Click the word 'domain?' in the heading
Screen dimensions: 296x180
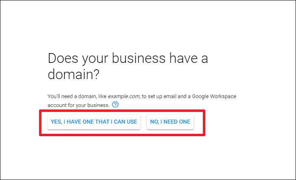click(74, 74)
